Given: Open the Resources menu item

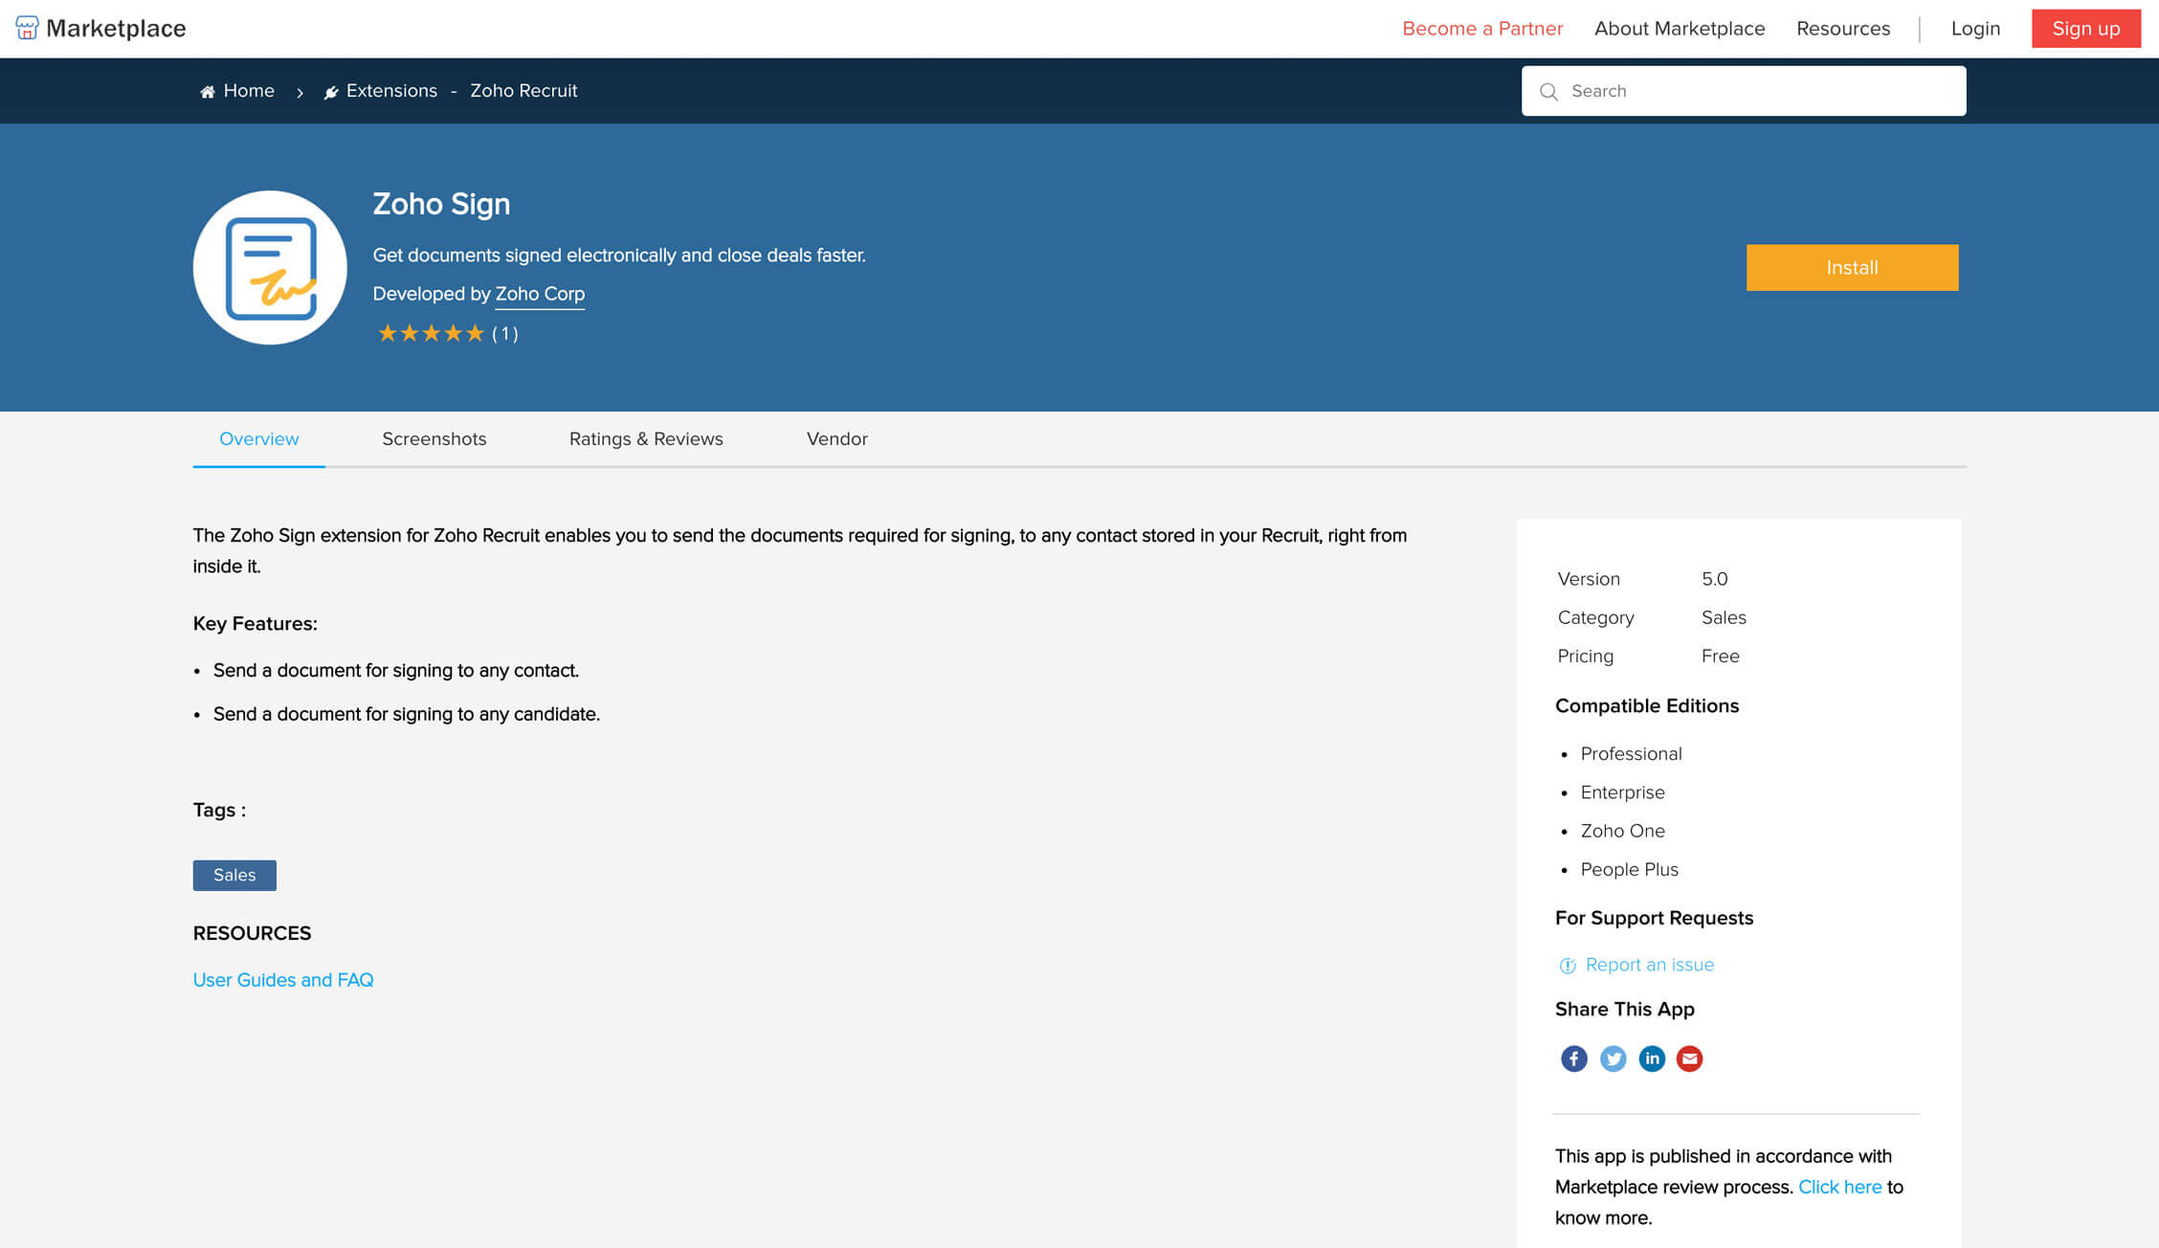Looking at the screenshot, I should (x=1842, y=29).
